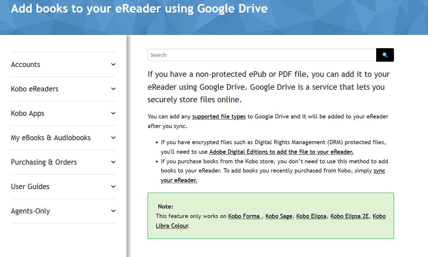Click into the Search text field
The height and width of the screenshot is (257, 428).
262,55
